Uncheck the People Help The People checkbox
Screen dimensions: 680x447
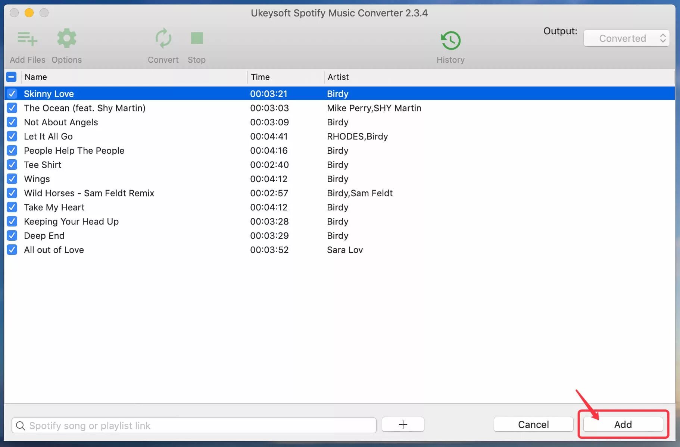tap(12, 150)
